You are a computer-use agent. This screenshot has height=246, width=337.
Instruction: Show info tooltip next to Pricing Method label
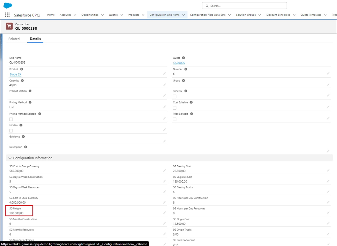pyautogui.click(x=30, y=102)
